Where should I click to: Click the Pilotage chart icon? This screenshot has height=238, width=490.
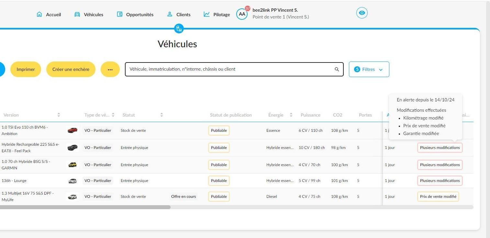[x=206, y=14]
